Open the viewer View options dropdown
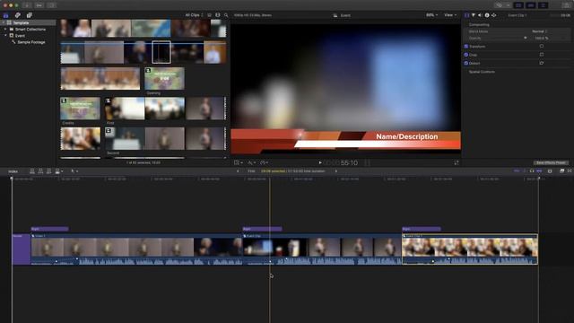 [x=450, y=15]
